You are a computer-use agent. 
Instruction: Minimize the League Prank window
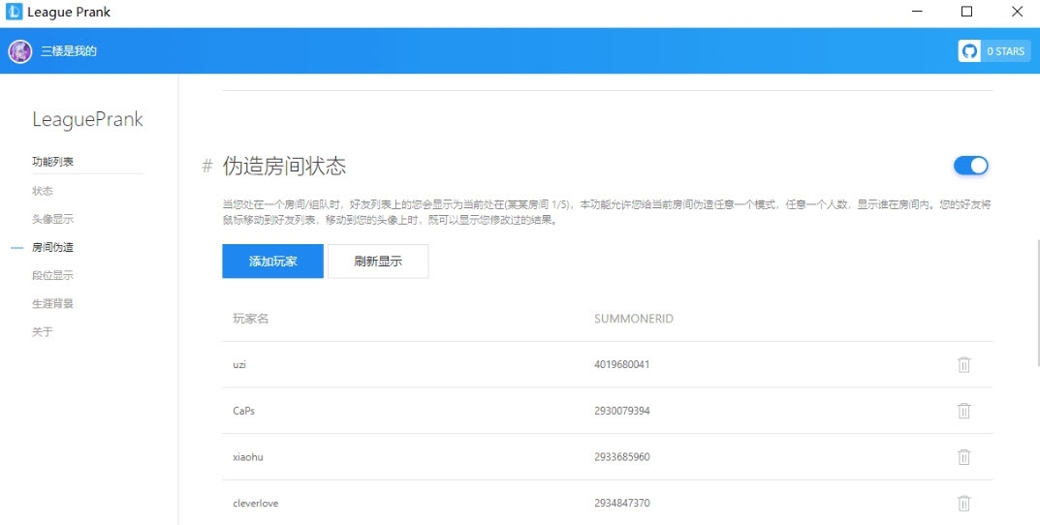[x=918, y=12]
